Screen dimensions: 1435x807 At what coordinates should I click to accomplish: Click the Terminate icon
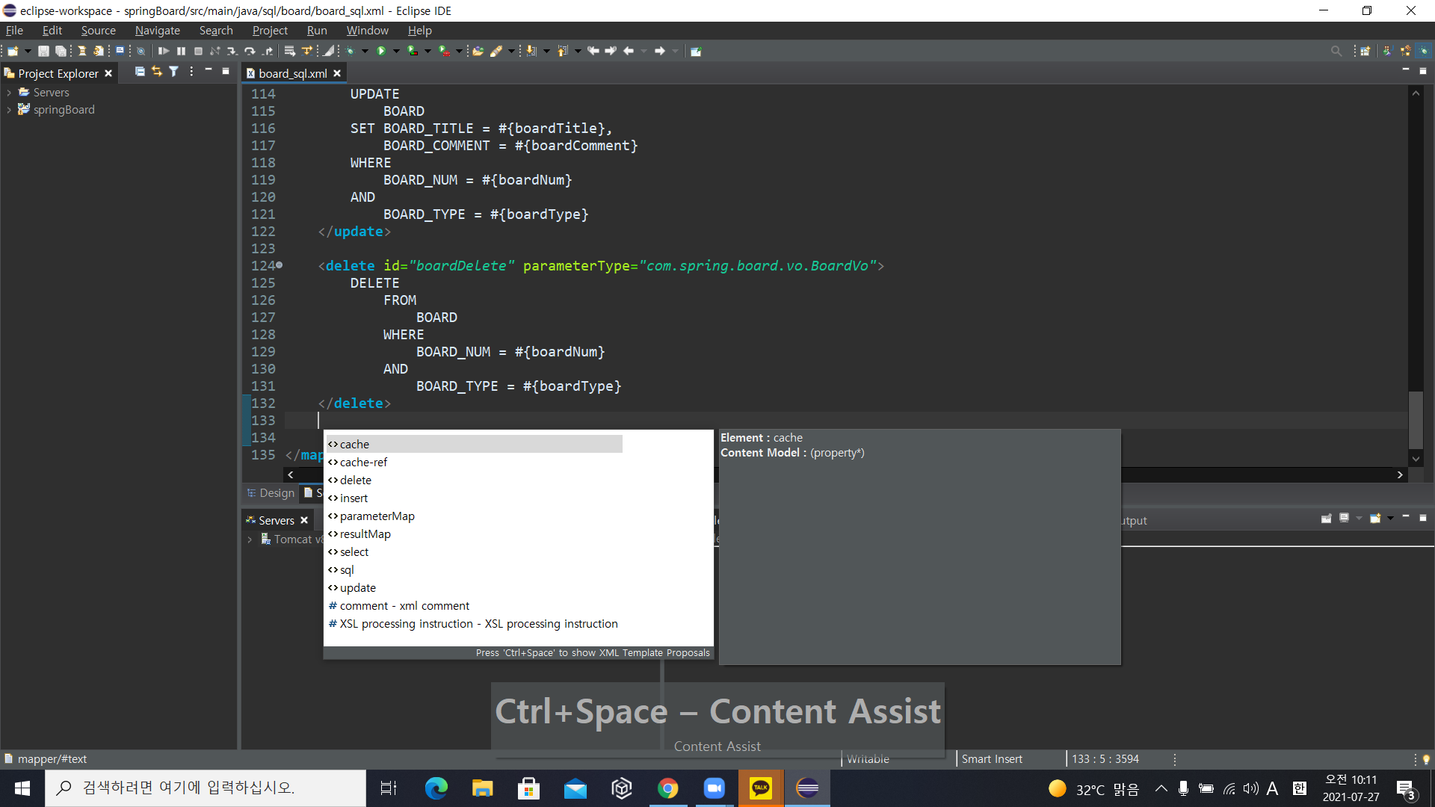click(198, 51)
